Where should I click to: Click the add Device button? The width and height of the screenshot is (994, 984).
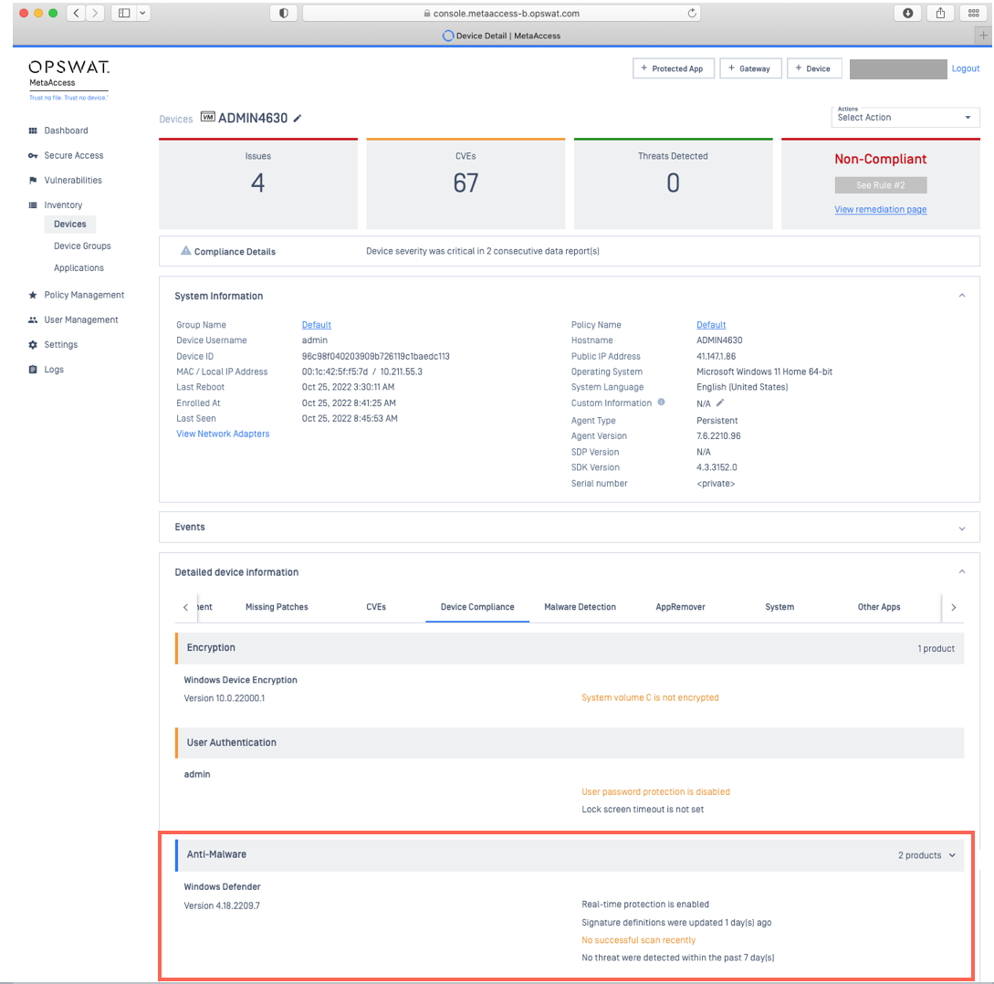point(814,68)
